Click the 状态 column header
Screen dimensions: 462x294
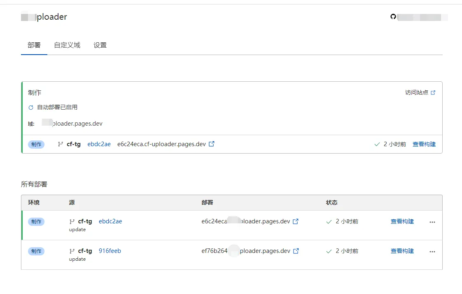point(332,202)
